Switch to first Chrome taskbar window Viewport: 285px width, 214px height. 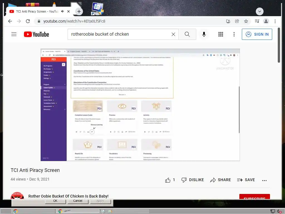point(33,211)
